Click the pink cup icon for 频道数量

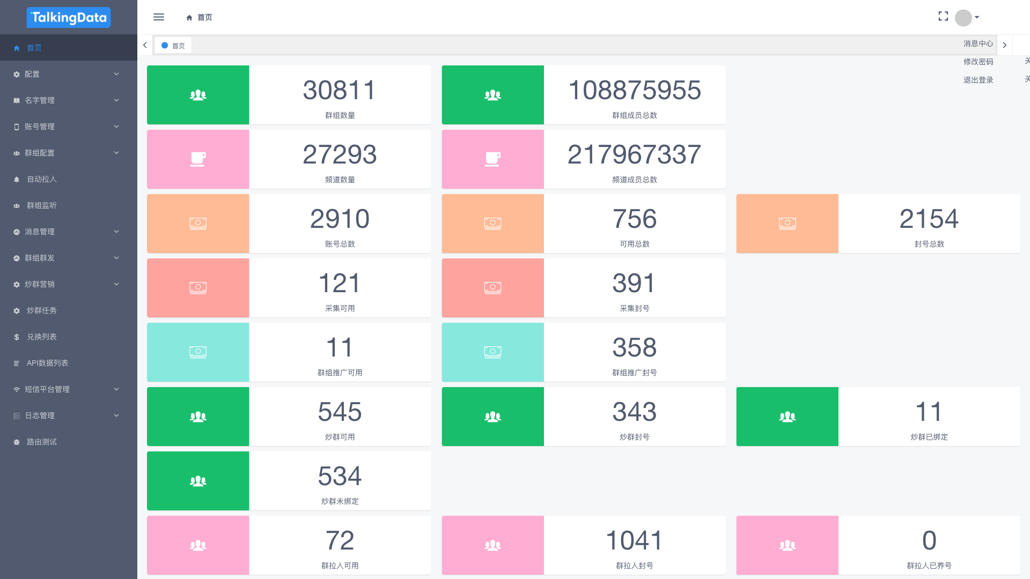pos(198,159)
